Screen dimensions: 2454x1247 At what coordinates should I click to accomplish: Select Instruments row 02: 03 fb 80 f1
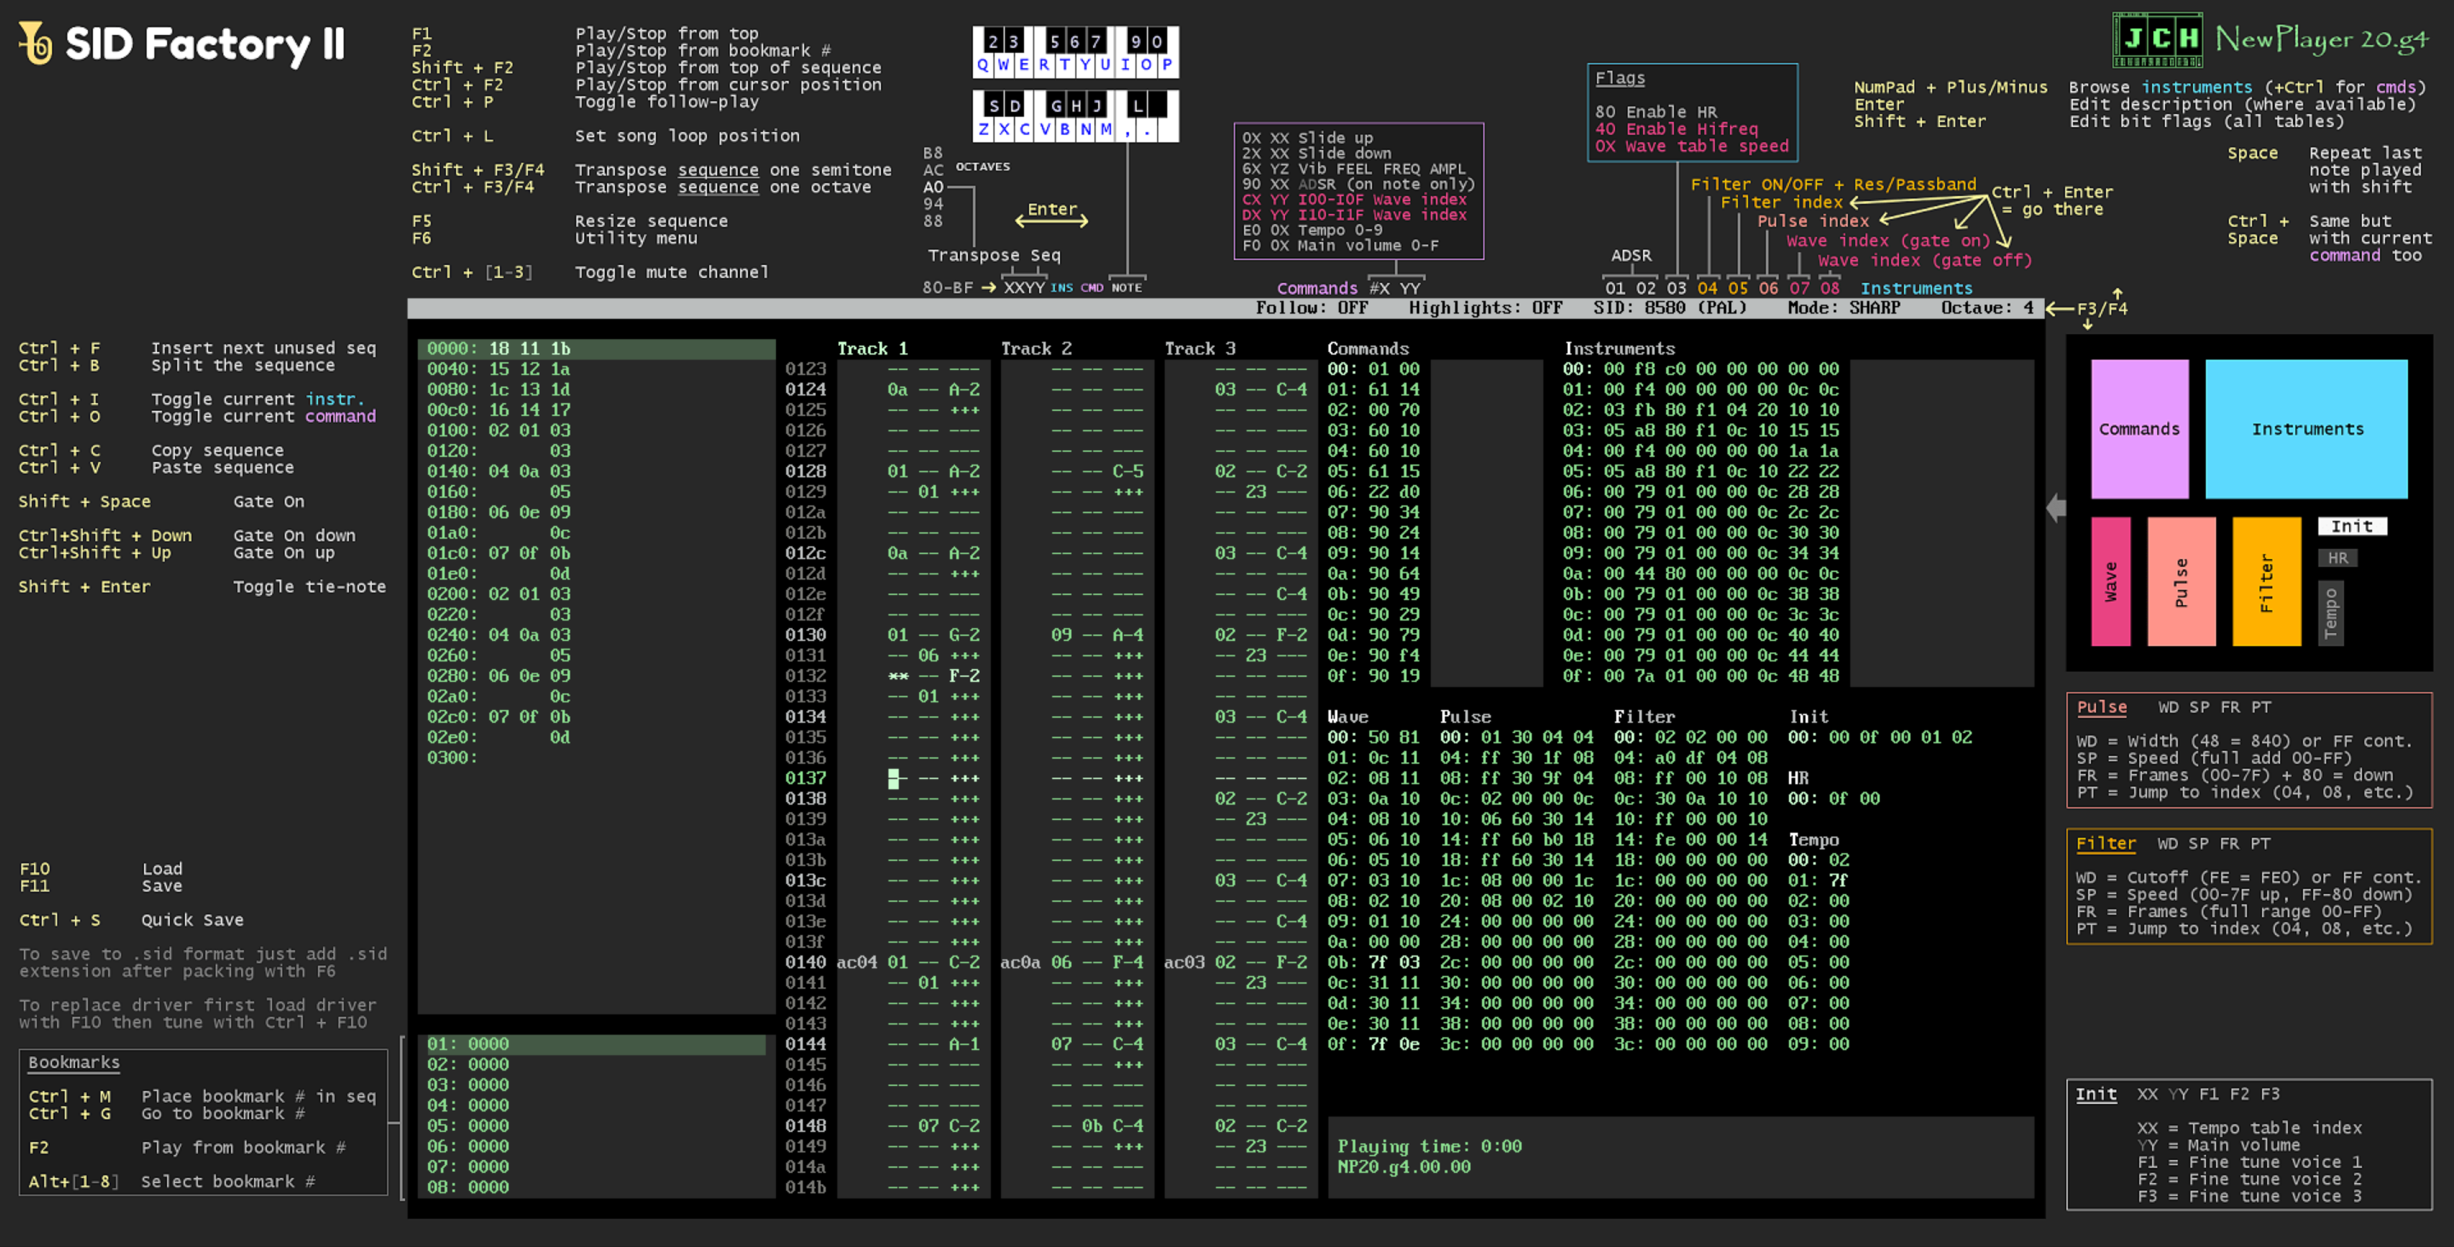click(1701, 410)
